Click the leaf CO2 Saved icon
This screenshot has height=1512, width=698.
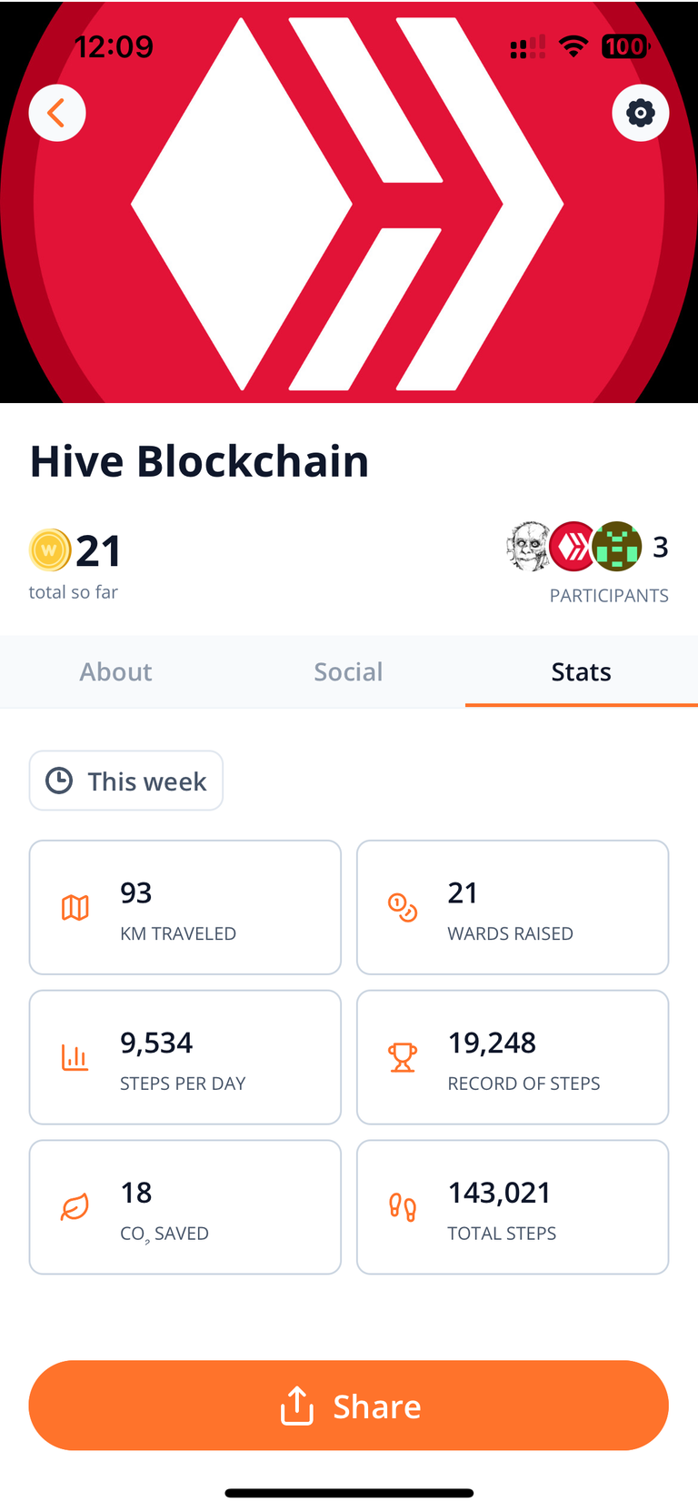[75, 1207]
